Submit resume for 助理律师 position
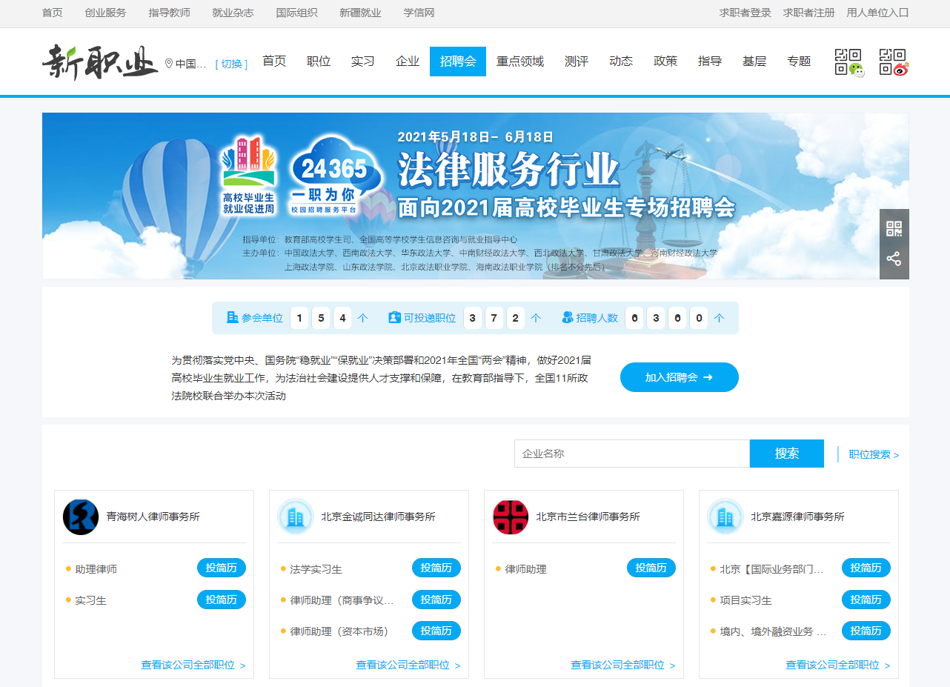This screenshot has width=950, height=687. click(221, 568)
